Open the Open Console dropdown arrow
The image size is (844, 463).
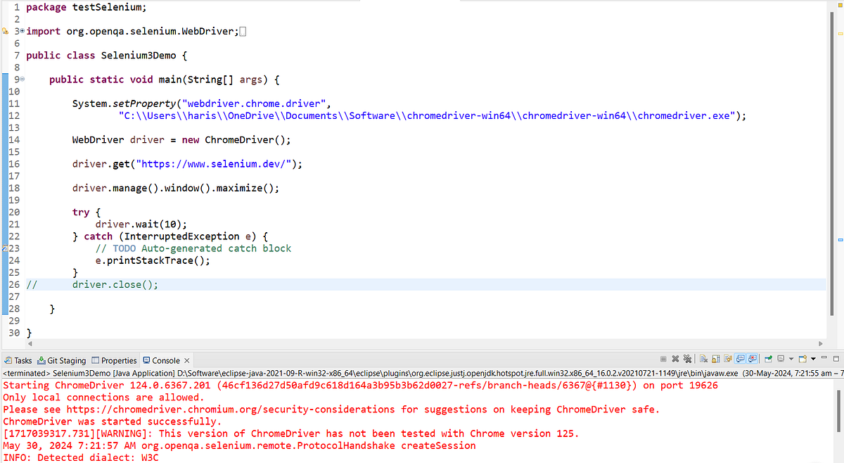point(813,360)
